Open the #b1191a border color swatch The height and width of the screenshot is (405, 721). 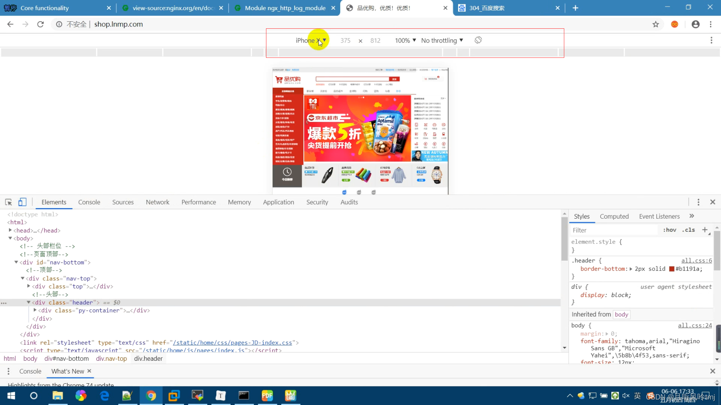pos(672,269)
